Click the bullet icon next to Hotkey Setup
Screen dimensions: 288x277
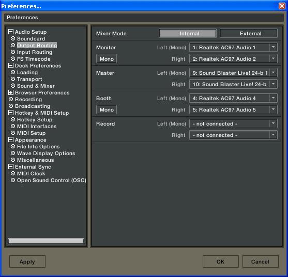pos(13,119)
